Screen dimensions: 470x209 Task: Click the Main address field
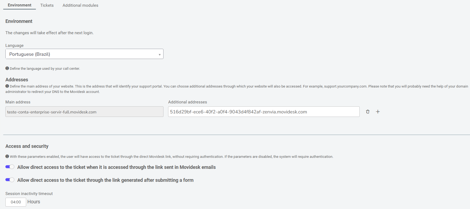[x=84, y=112]
